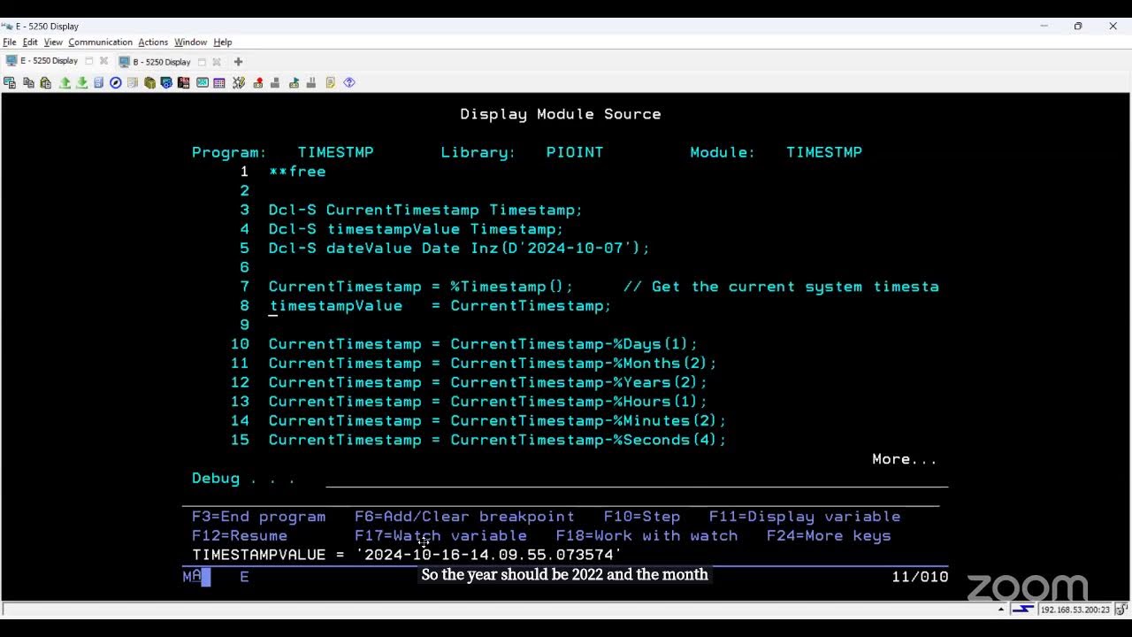Click line 14 %Minutes(2) statement
This screenshot has height=637, width=1132.
497,421
